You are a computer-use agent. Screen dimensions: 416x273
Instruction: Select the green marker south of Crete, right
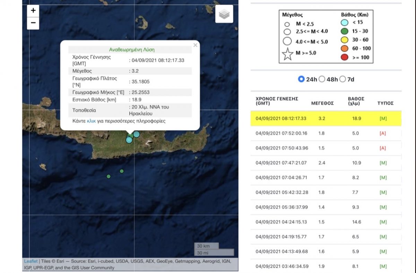pyautogui.click(x=122, y=171)
